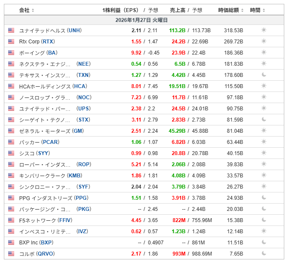
Task: Click the moon icon in the Texas Instruments (TXN) row
Action: pos(264,75)
